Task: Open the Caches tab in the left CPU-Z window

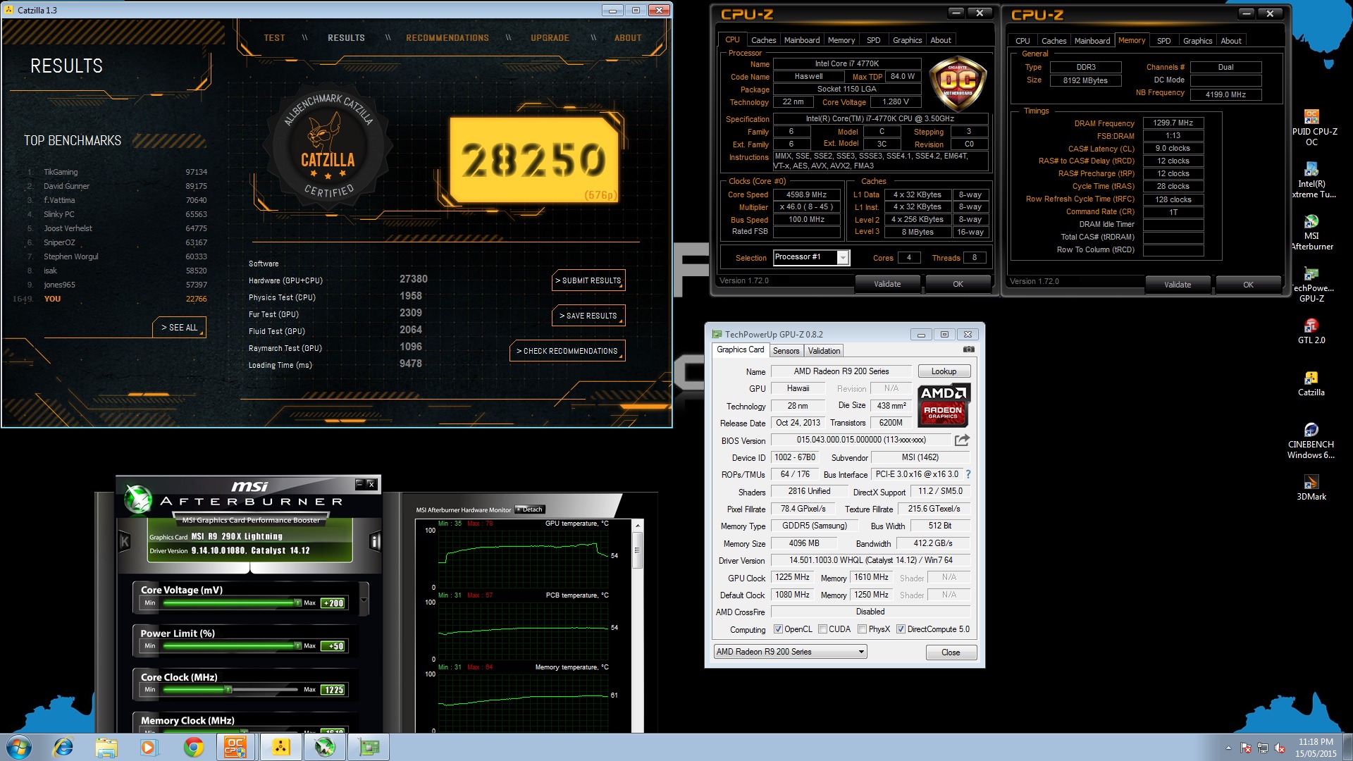Action: [x=763, y=40]
